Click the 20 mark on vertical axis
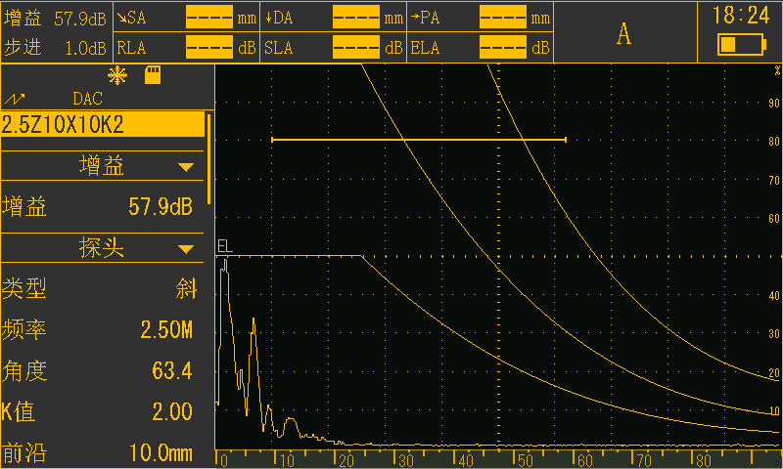The height and width of the screenshot is (469, 783). (774, 373)
